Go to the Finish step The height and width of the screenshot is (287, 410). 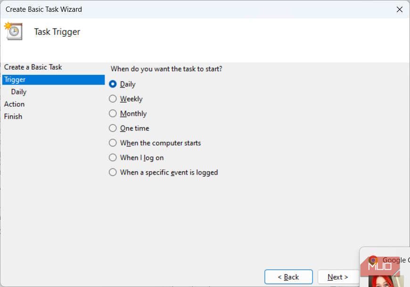(x=13, y=116)
